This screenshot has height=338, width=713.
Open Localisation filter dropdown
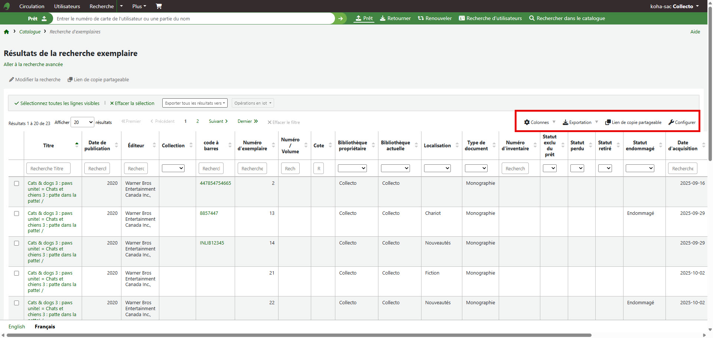pyautogui.click(x=437, y=168)
